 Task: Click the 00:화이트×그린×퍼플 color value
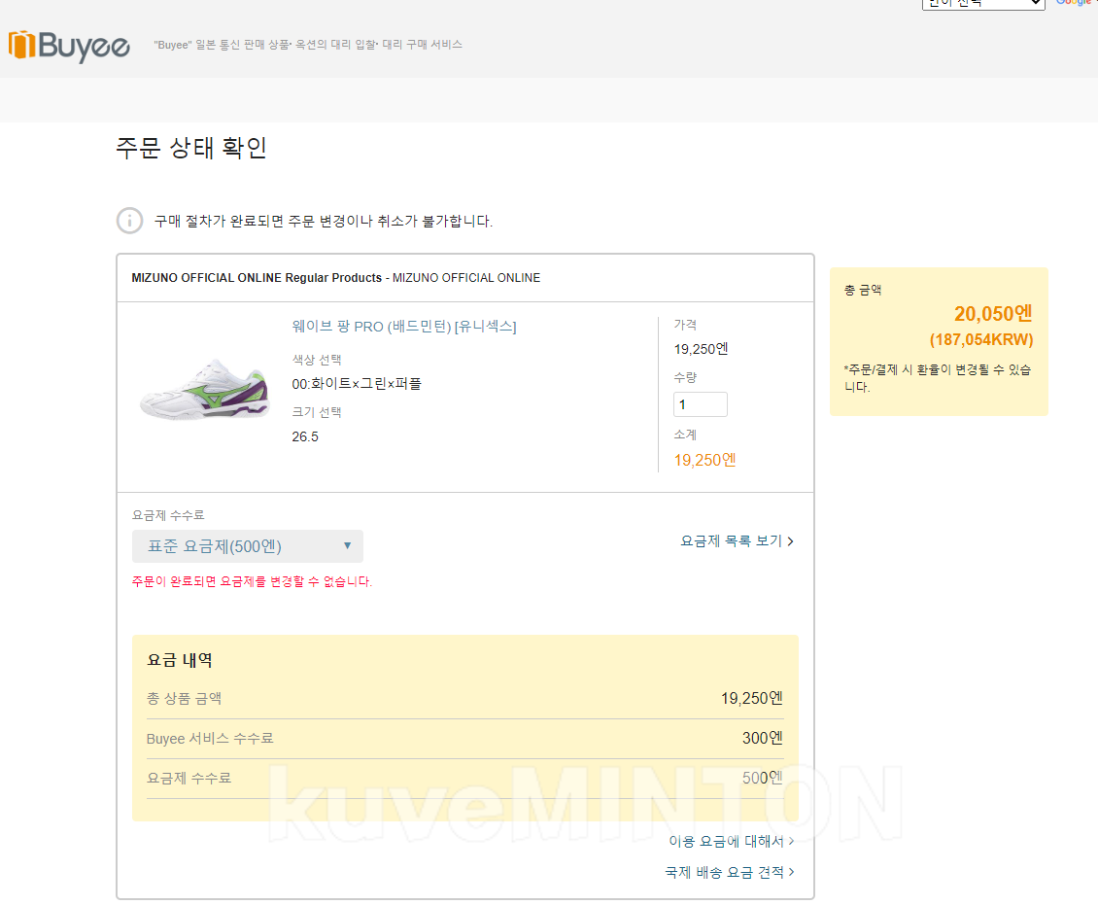coord(357,384)
